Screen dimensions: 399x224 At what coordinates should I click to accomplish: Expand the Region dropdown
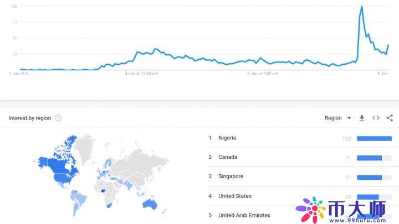(x=337, y=118)
